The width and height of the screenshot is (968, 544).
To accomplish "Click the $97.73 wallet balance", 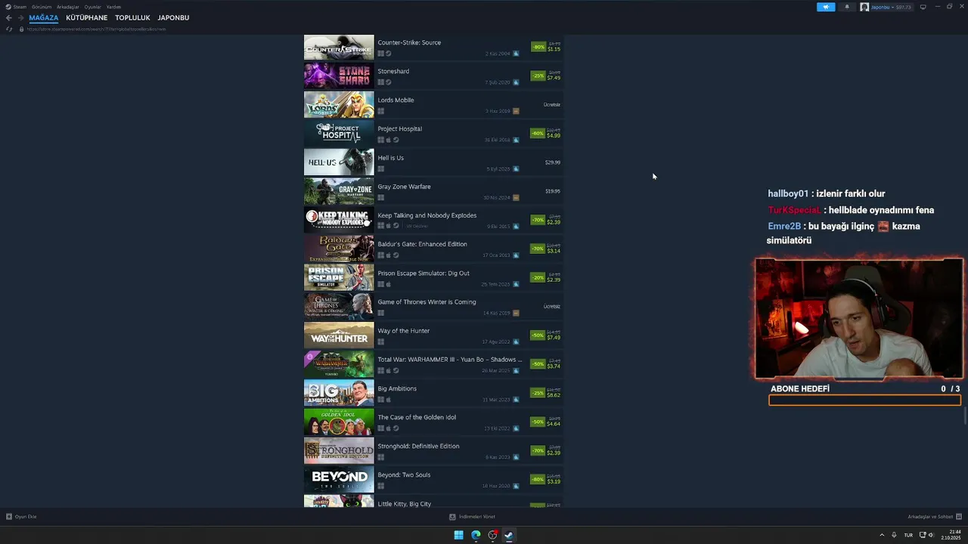I will tap(902, 7).
